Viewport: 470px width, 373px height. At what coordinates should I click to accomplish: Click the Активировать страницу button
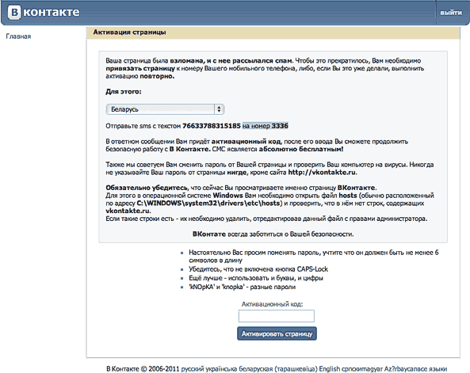click(x=277, y=333)
